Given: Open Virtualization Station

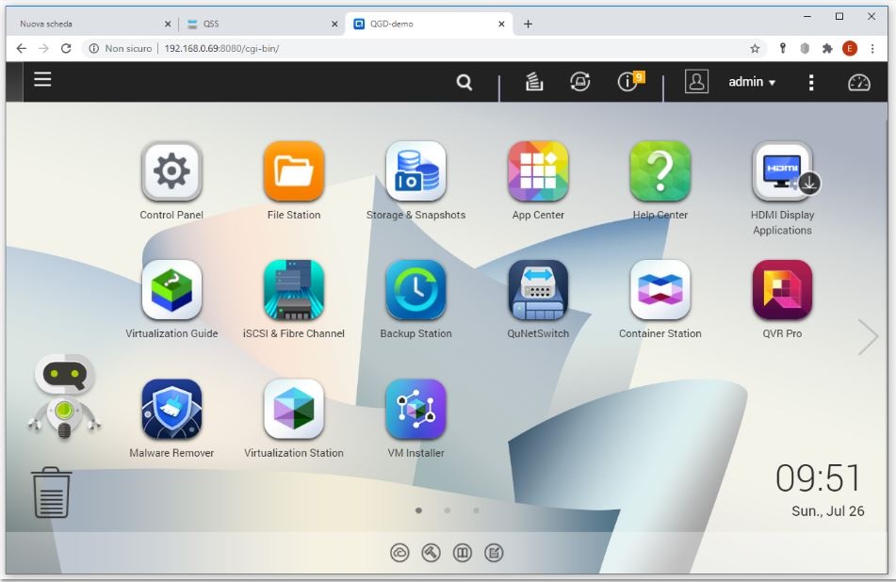Looking at the screenshot, I should coord(294,411).
